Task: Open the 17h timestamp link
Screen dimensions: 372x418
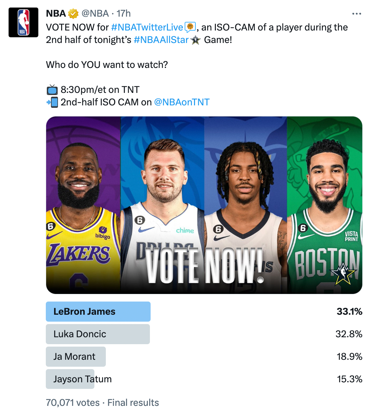Action: click(124, 14)
